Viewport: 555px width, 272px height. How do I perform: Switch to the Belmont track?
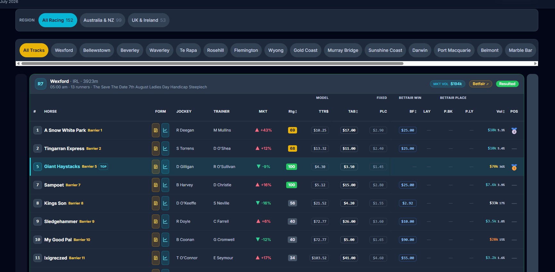(490, 50)
